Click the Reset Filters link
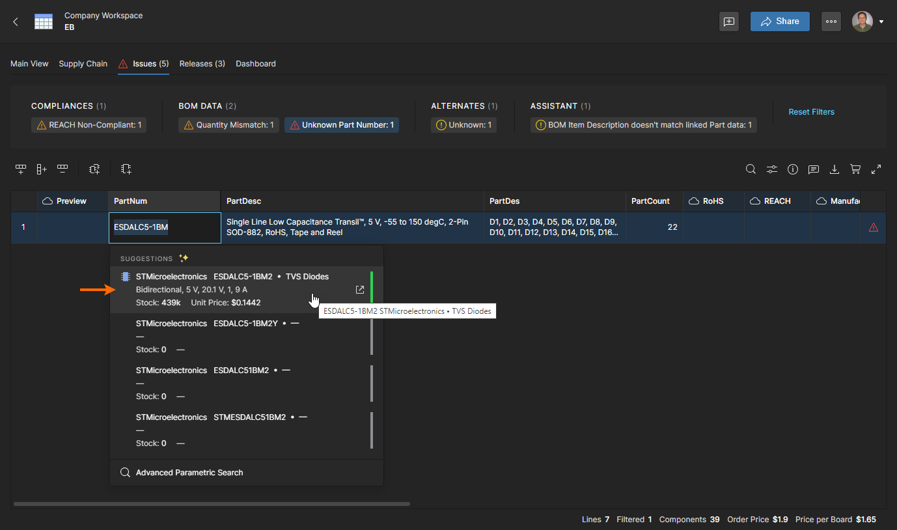The image size is (897, 530). click(x=811, y=112)
